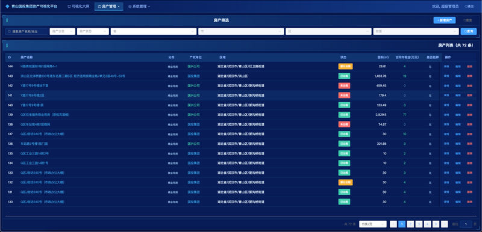Click the blue diamond platform logo

pyautogui.click(x=7, y=6)
